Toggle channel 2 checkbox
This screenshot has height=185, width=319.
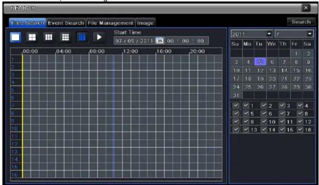(x=264, y=105)
